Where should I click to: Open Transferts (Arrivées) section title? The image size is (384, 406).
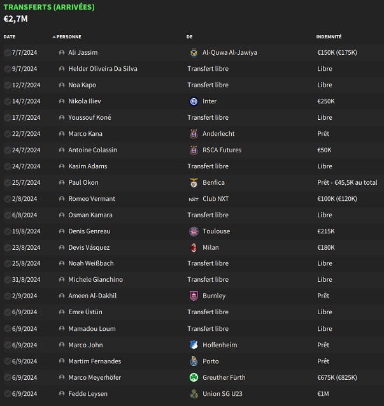click(x=49, y=7)
